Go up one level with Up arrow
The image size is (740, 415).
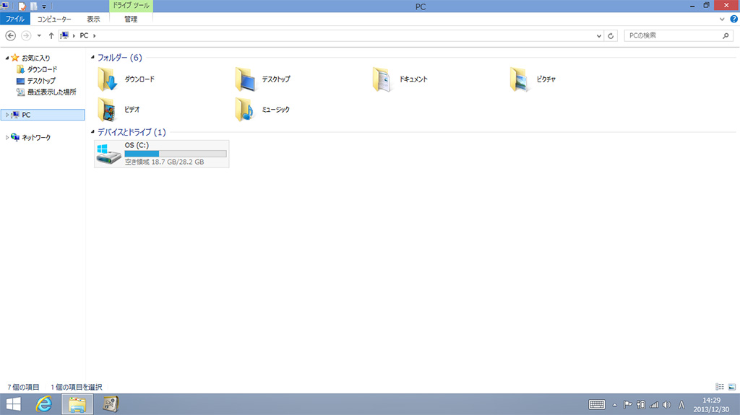click(51, 35)
